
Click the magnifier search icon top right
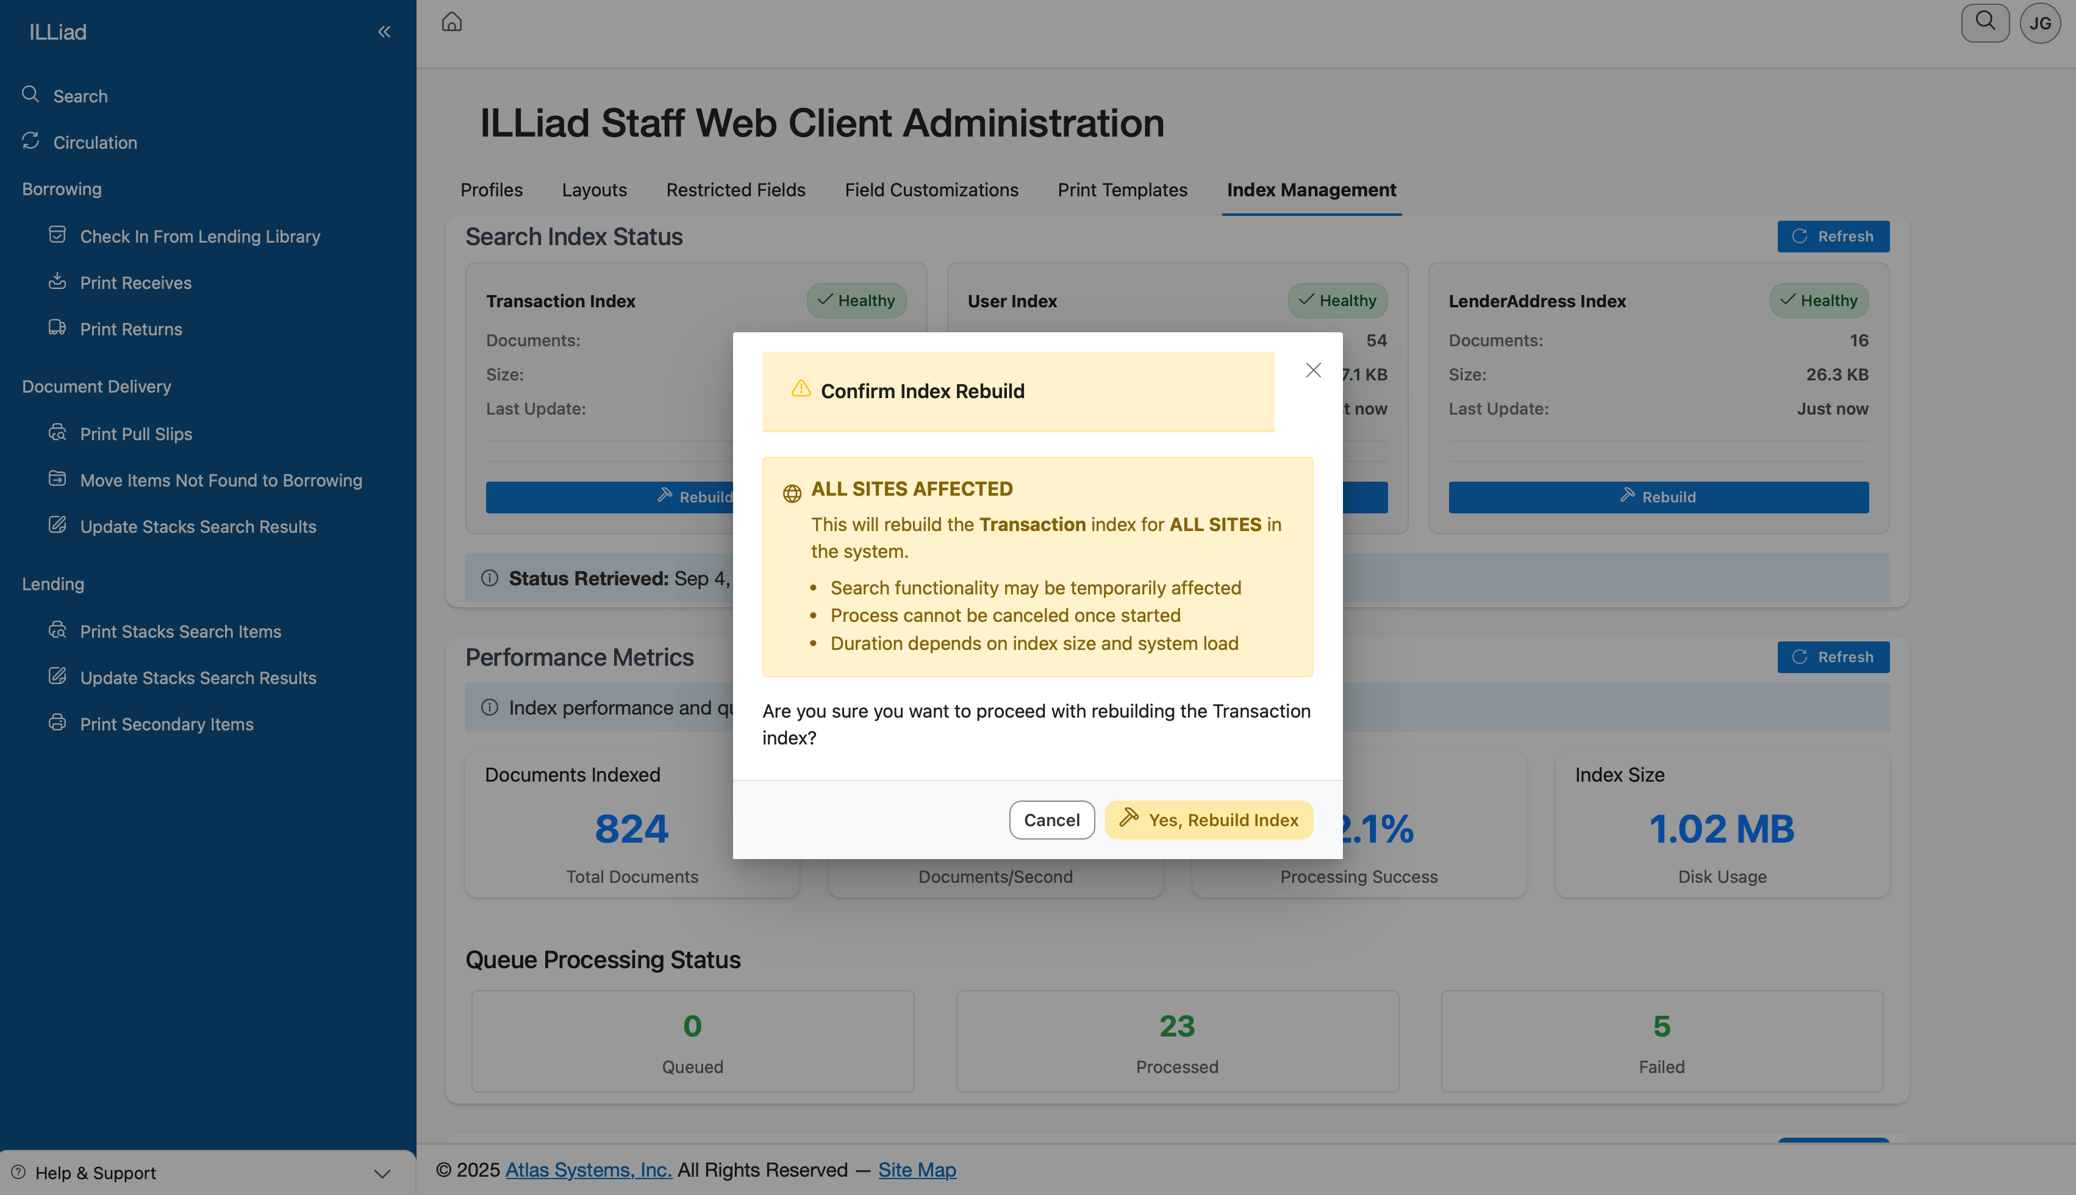[x=1984, y=22]
